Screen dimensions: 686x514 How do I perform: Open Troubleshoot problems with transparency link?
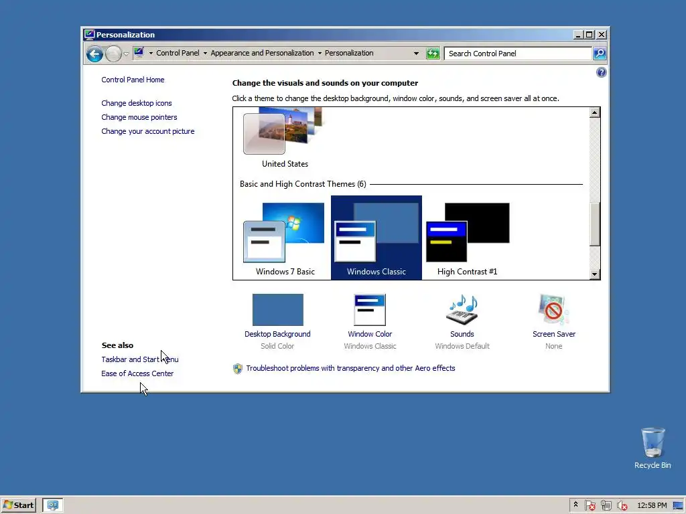350,368
